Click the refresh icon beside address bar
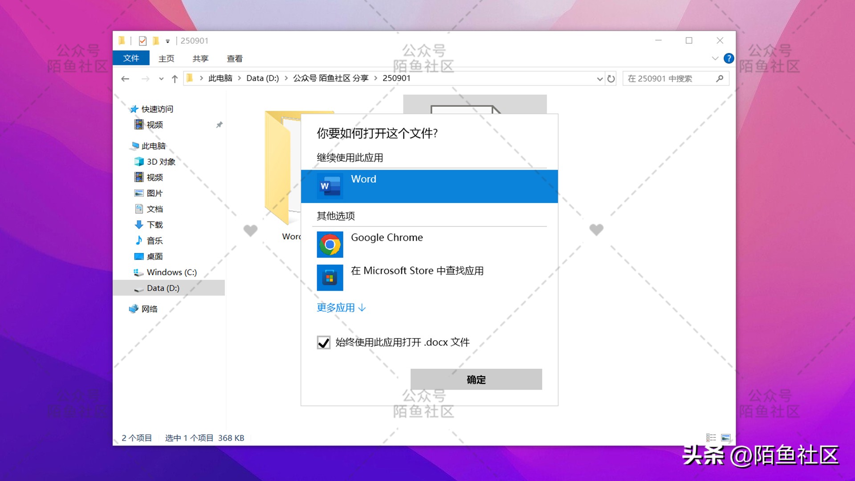855x481 pixels. coord(611,79)
